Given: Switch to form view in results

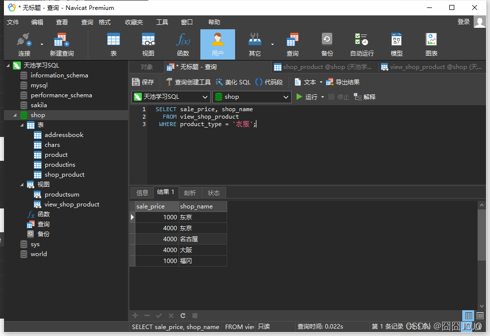Looking at the screenshot, I should 480,316.
